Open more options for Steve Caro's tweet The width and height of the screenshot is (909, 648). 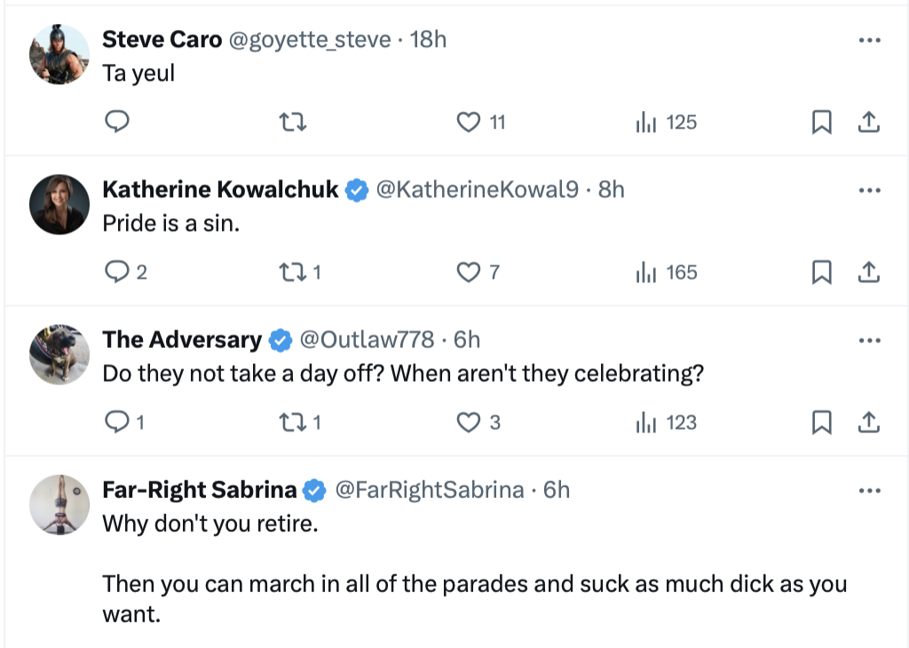click(870, 40)
